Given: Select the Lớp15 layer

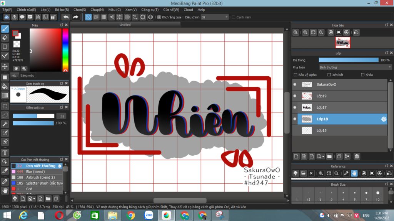Looking at the screenshot, I should point(340,130).
